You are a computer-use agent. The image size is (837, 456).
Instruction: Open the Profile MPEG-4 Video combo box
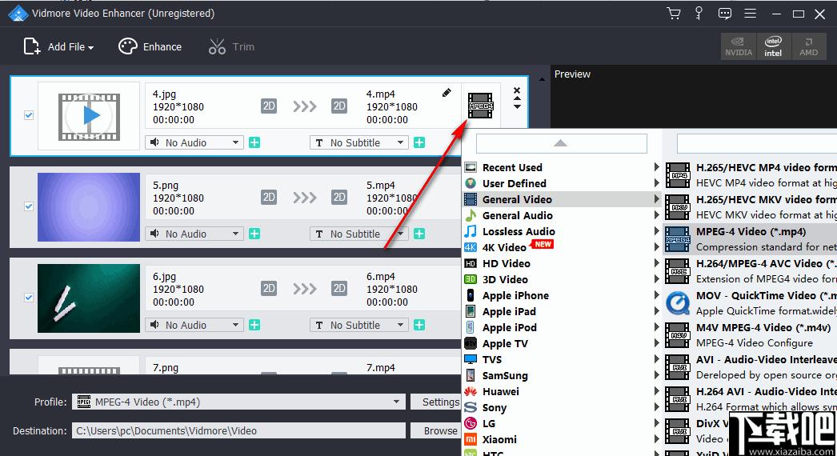(x=238, y=402)
